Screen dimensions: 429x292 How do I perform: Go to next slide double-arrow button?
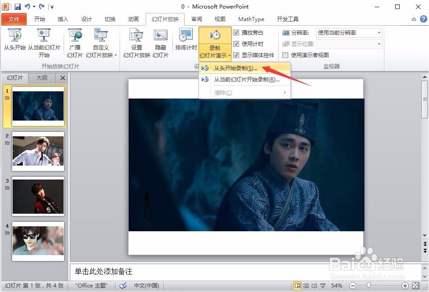click(425, 250)
